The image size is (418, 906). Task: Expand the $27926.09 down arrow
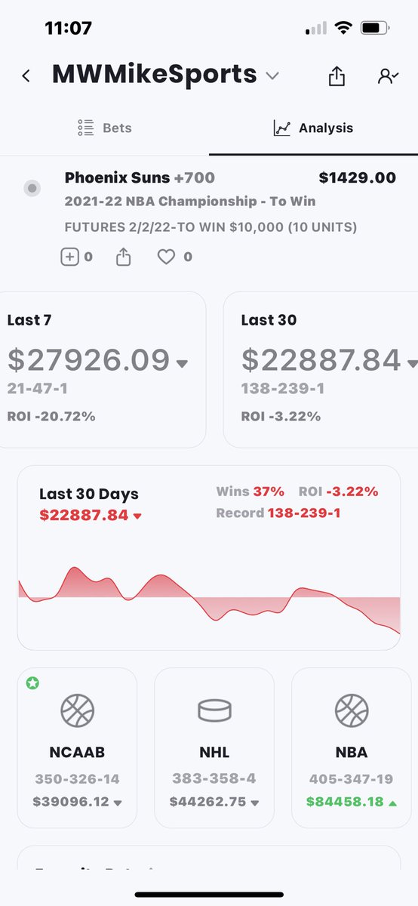[181, 364]
